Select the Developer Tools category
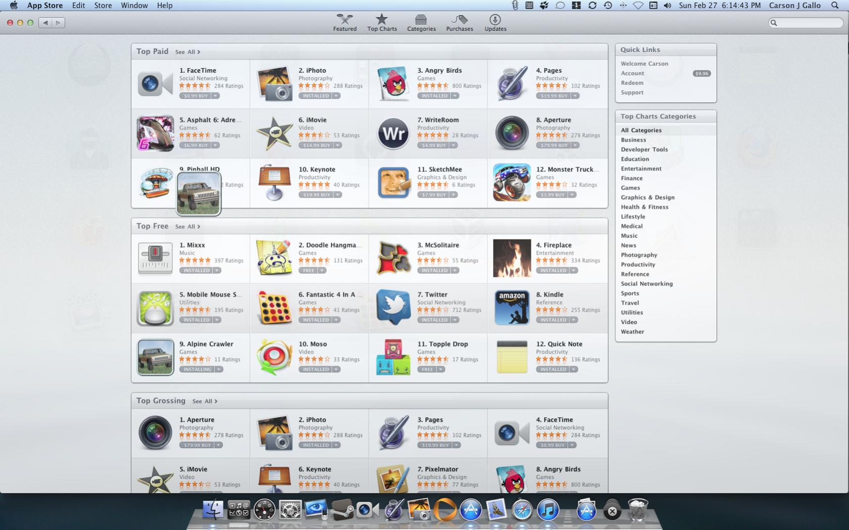The height and width of the screenshot is (530, 849). [644, 150]
